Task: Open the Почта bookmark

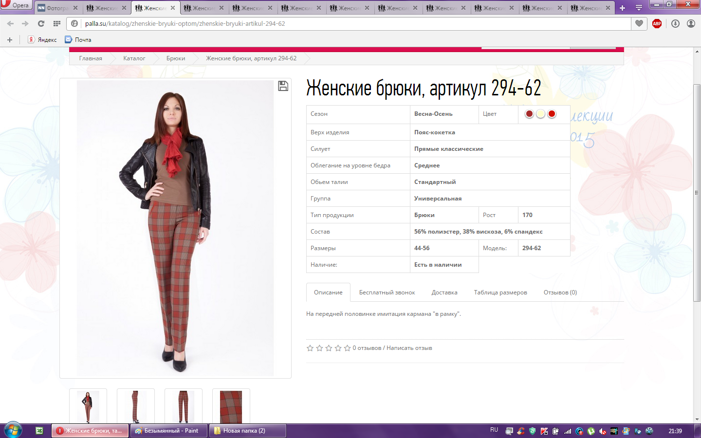Action: pyautogui.click(x=78, y=40)
